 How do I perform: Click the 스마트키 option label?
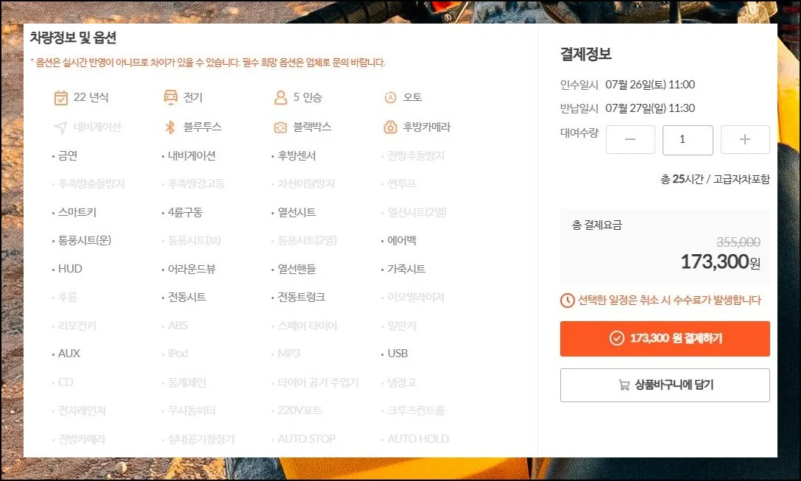pos(77,213)
